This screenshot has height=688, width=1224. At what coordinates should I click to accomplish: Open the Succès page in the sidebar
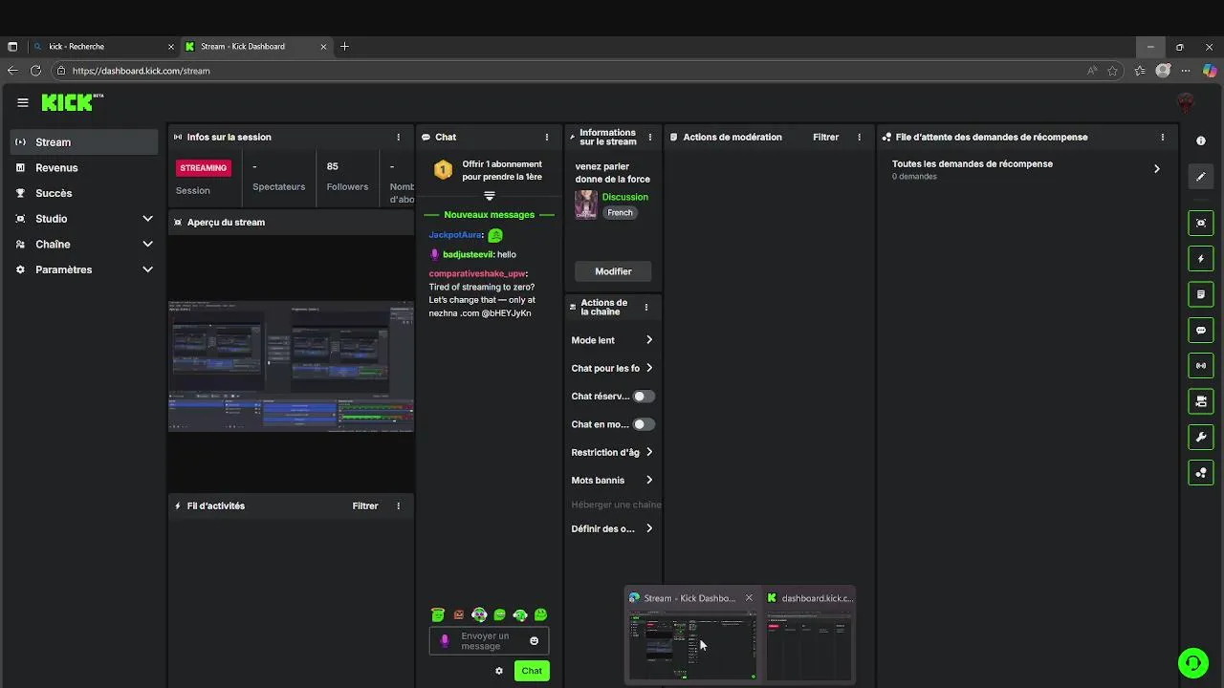tap(84, 193)
